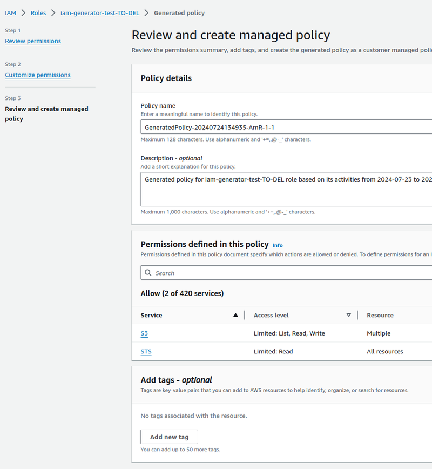Sort by Service column ascending arrow
Image resolution: width=432 pixels, height=469 pixels.
pos(235,315)
